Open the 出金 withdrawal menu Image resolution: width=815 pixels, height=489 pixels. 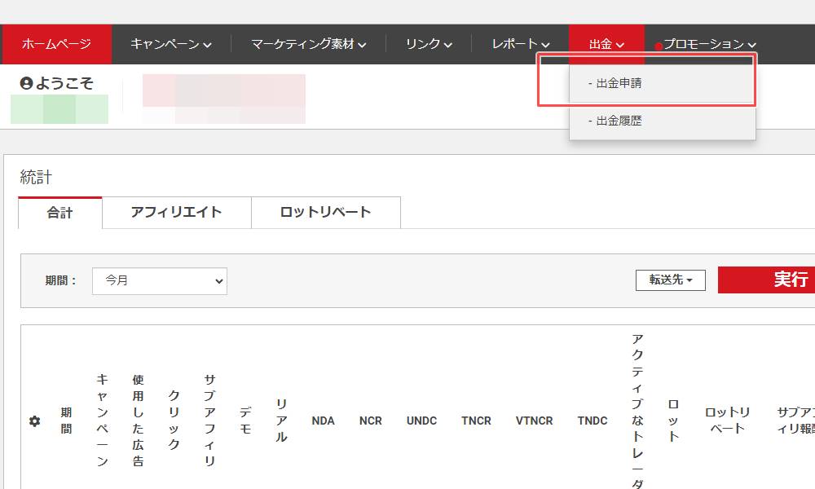606,43
